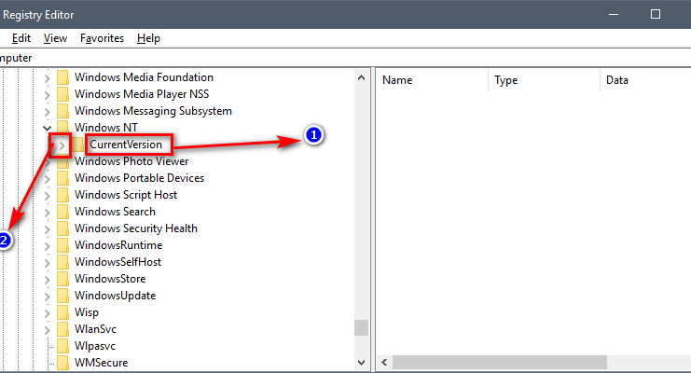The image size is (691, 373).
Task: Expand the WlanSvc key
Action: 48,330
